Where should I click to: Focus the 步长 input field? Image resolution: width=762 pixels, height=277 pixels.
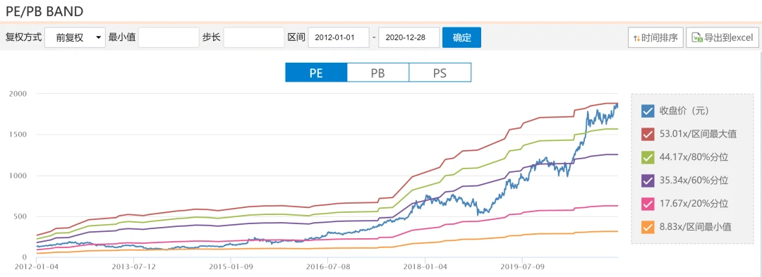[254, 38]
